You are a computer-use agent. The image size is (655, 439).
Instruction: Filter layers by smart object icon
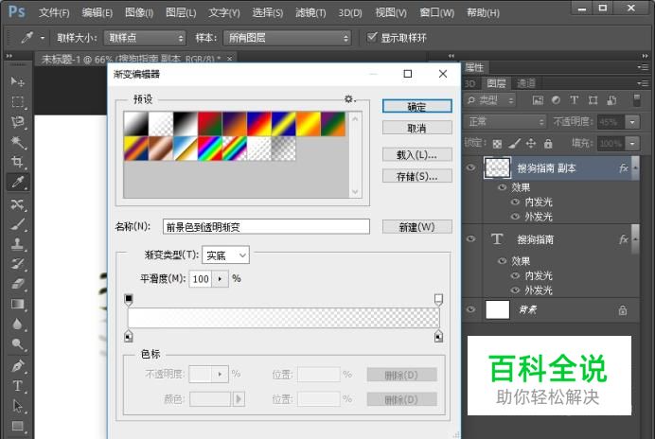click(611, 100)
